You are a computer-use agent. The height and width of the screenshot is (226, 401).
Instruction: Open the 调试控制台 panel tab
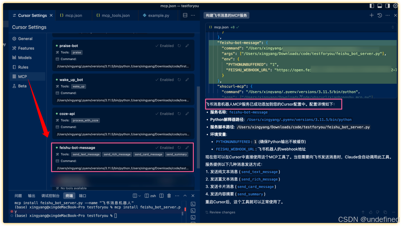tap(50, 196)
